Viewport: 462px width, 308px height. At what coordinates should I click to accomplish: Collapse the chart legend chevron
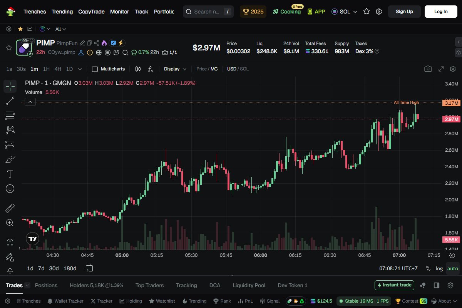30,102
